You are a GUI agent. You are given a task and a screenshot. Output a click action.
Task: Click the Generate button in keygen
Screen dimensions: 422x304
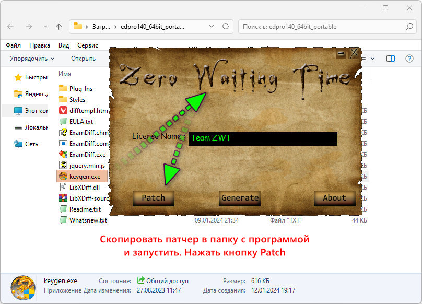240,198
